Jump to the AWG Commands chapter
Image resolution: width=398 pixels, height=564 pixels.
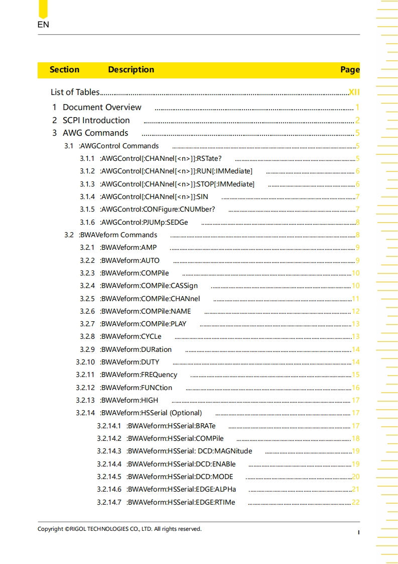pyautogui.click(x=95, y=133)
